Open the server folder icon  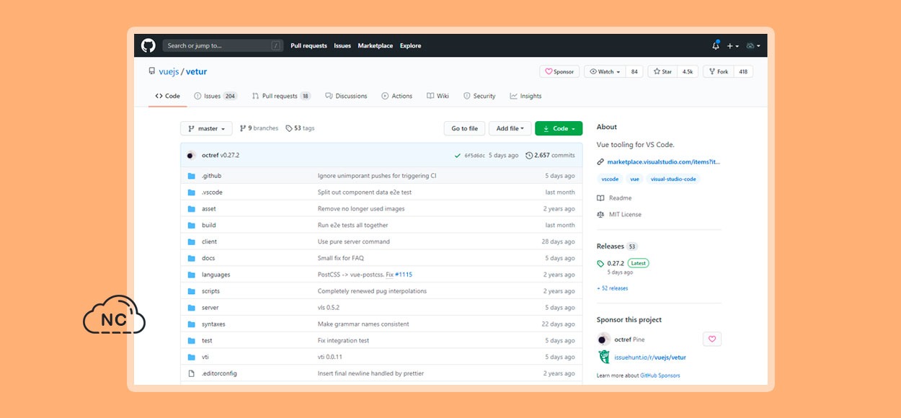192,308
